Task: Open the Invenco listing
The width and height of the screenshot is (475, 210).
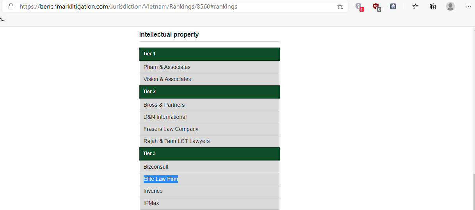Action: click(x=153, y=191)
